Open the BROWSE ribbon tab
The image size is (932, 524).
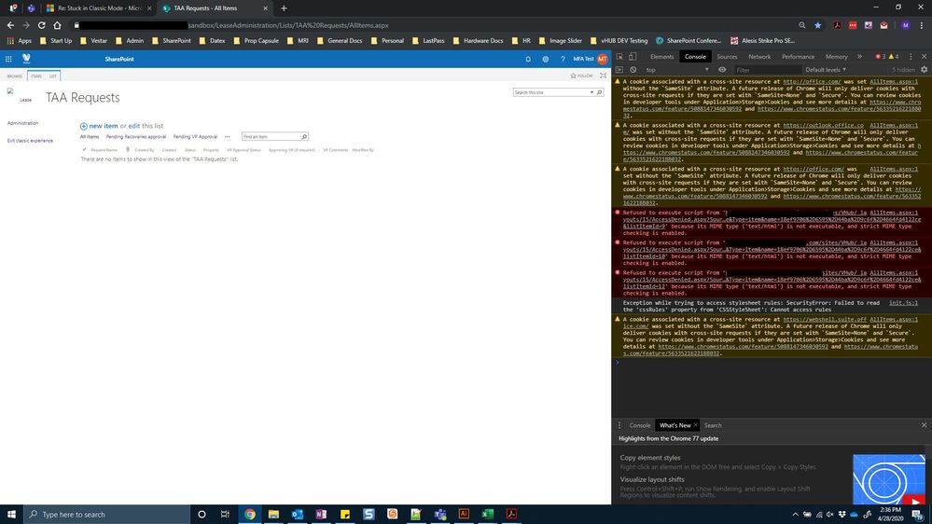coord(14,76)
